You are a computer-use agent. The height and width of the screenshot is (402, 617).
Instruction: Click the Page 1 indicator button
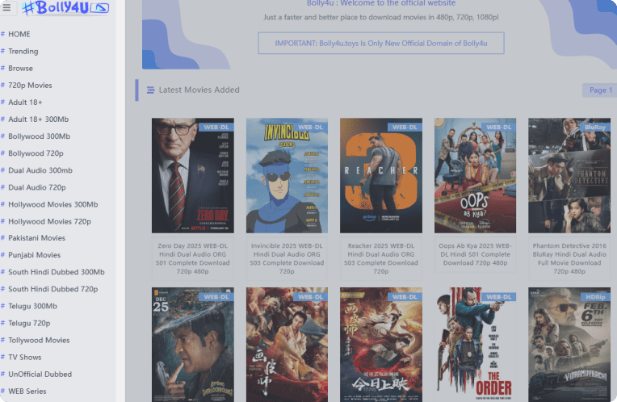[x=598, y=90]
